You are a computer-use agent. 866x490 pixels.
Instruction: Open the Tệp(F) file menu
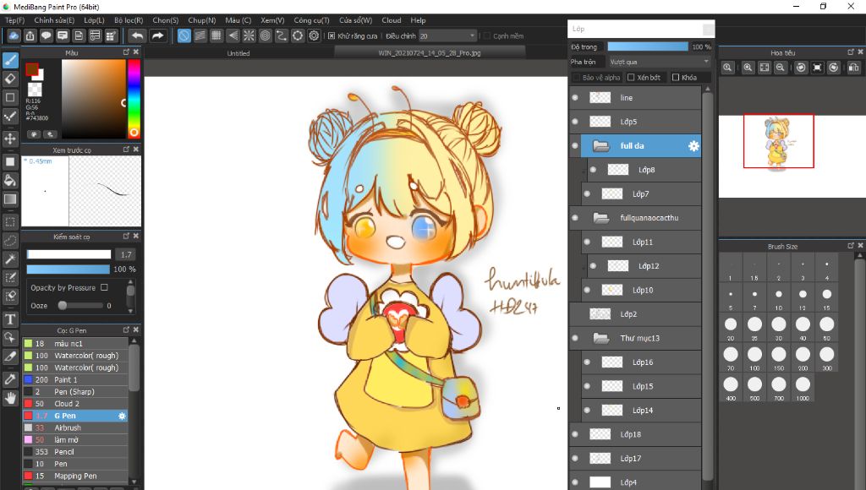point(15,20)
